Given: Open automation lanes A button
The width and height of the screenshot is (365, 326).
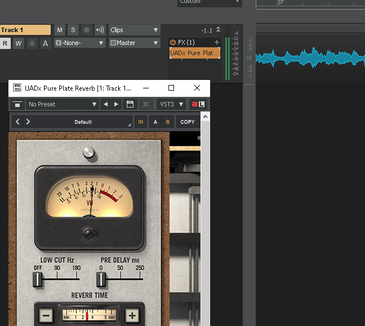Looking at the screenshot, I should click(x=46, y=43).
